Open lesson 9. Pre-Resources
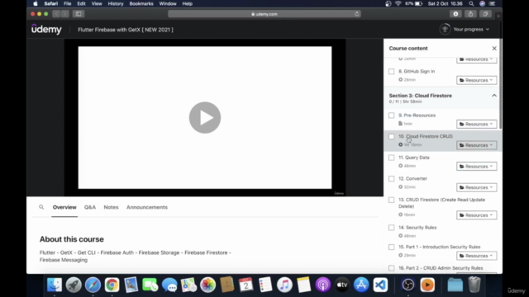The width and height of the screenshot is (529, 297). tap(417, 115)
